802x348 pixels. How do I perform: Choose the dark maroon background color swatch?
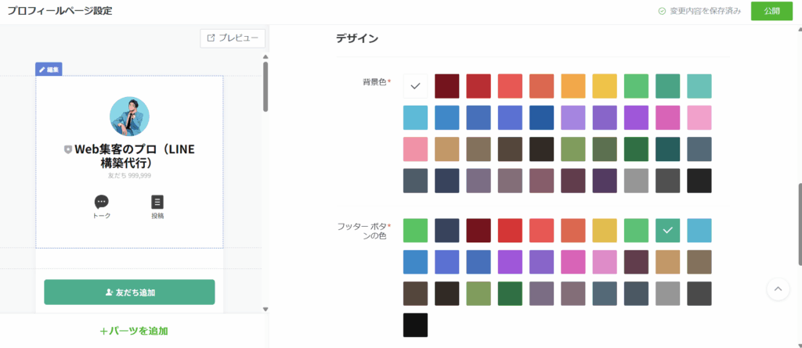[x=446, y=86]
